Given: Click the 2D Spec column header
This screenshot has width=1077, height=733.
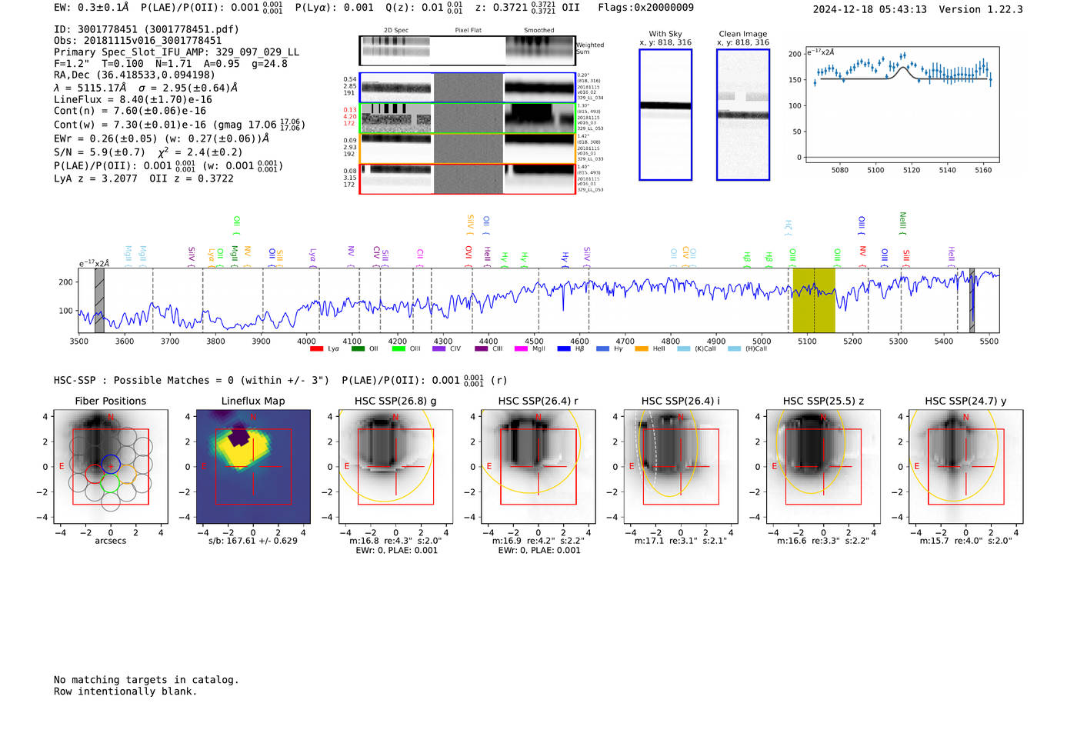Looking at the screenshot, I should (x=396, y=31).
